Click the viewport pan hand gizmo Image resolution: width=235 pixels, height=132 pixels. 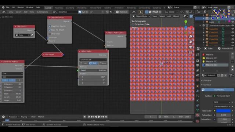click(x=191, y=42)
